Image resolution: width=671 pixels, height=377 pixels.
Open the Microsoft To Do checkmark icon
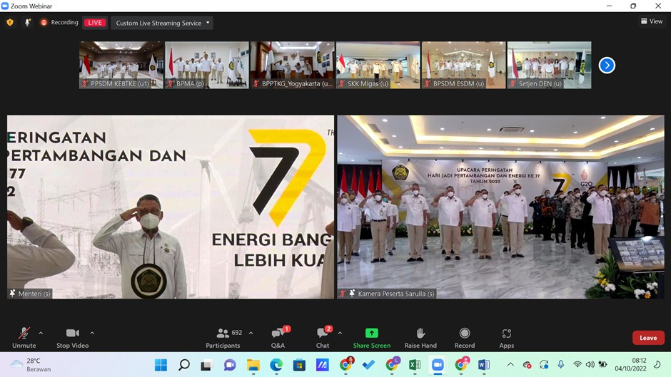point(368,365)
